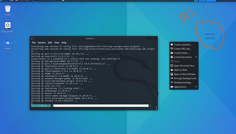
Task: Click the 'Setting up yelp (42.2-2)' line
Action: (48, 86)
